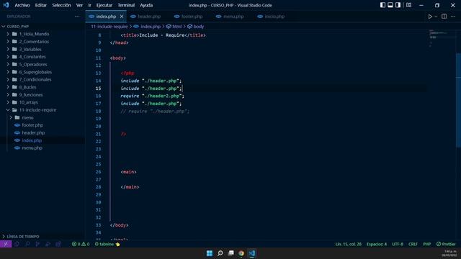Screen dimensions: 461x259
Task: Open the Ver menu
Action: click(x=79, y=5)
